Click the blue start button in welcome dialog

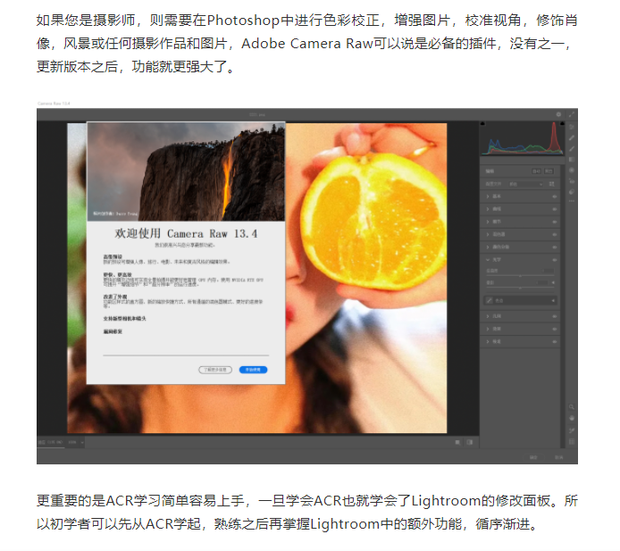point(253,370)
